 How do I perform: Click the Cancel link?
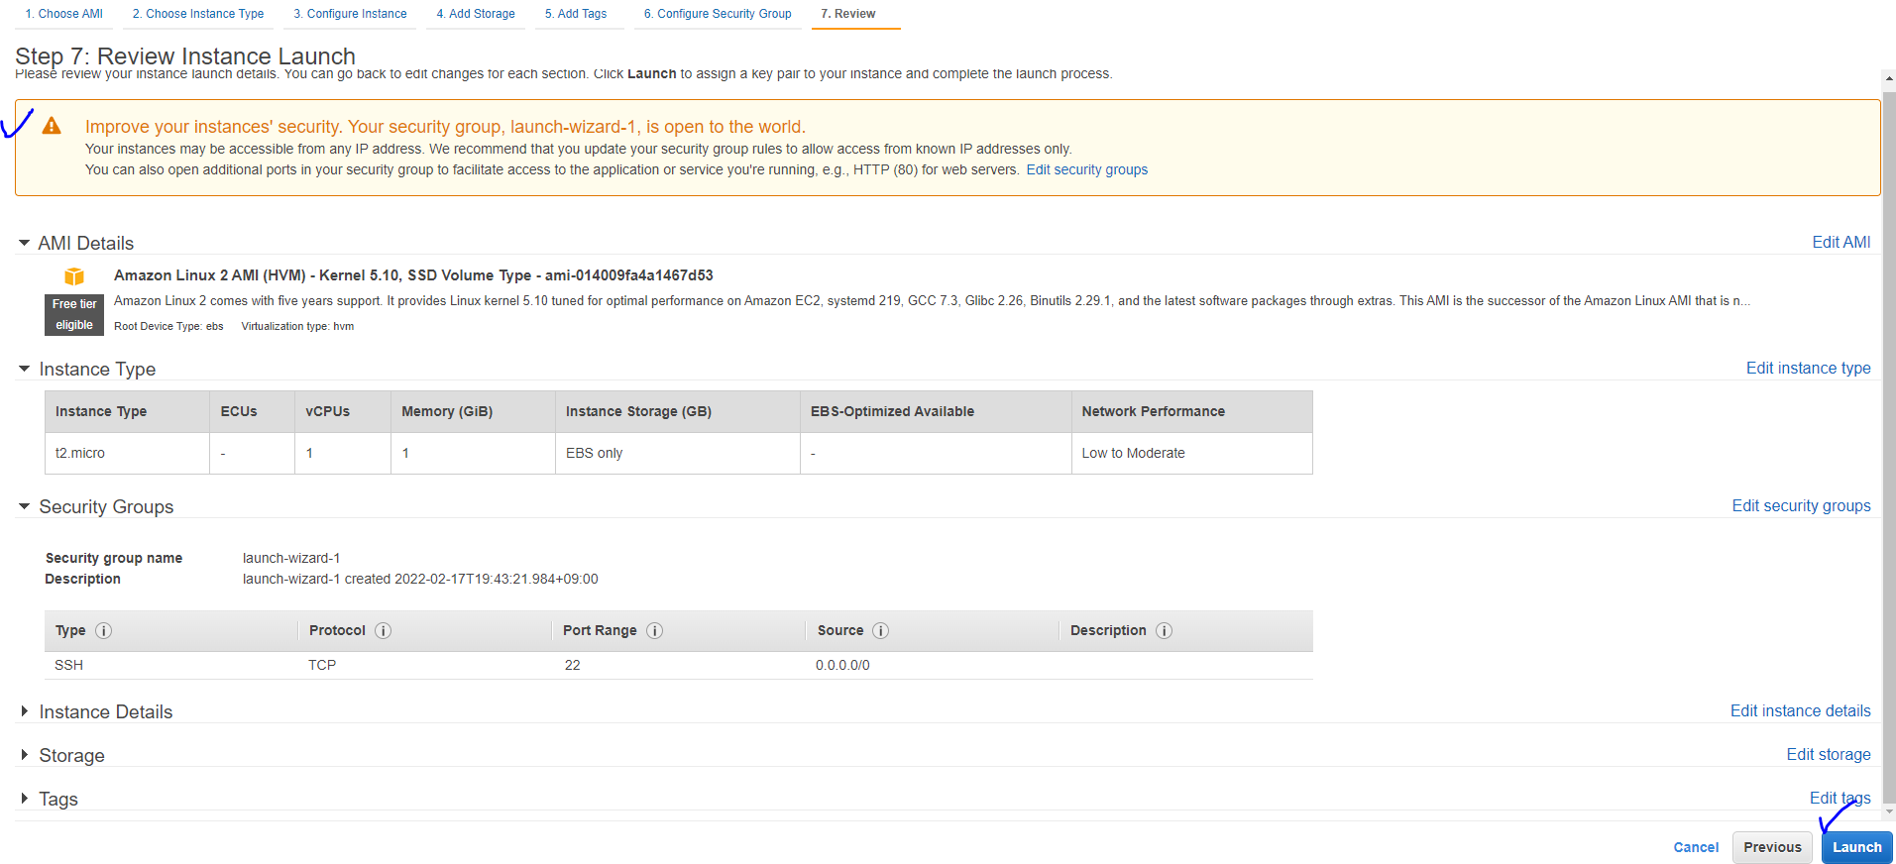click(1696, 847)
